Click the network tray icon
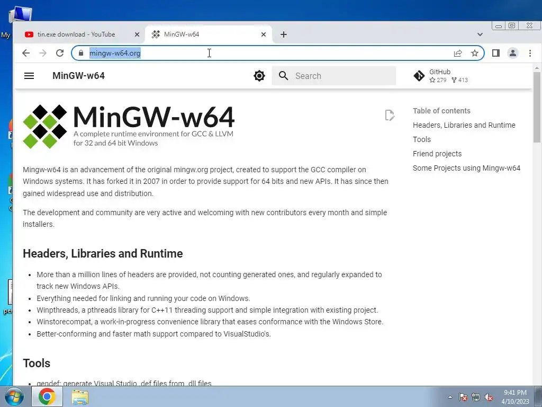This screenshot has width=542, height=407. pos(476,397)
